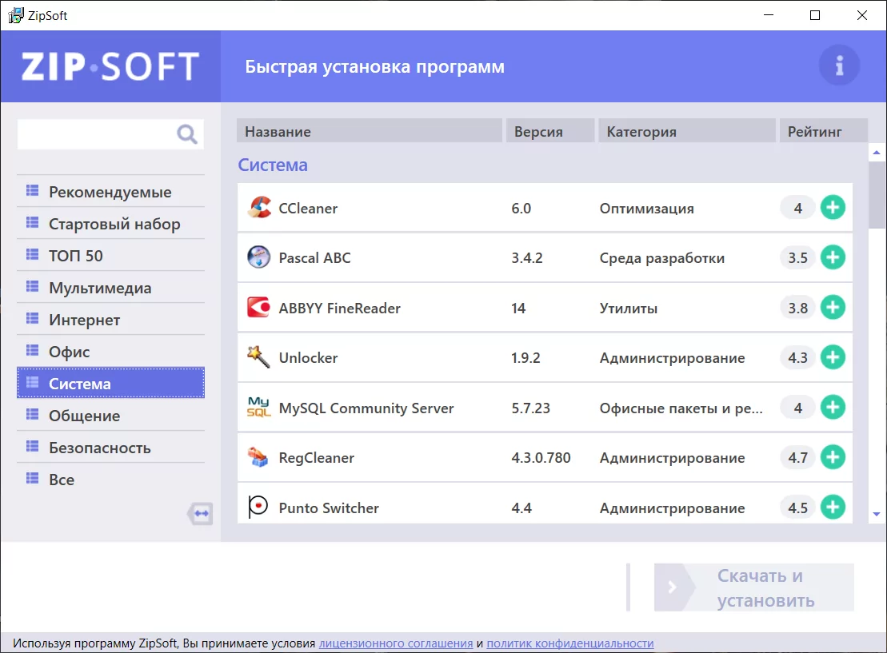
Task: Open the лицензионного соглашения link
Action: tap(396, 643)
